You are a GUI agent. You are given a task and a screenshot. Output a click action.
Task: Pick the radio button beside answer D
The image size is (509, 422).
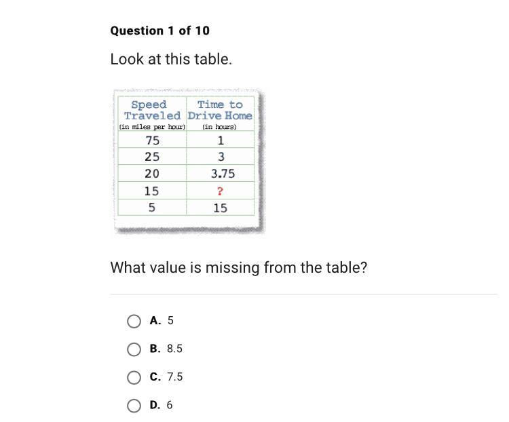click(134, 406)
